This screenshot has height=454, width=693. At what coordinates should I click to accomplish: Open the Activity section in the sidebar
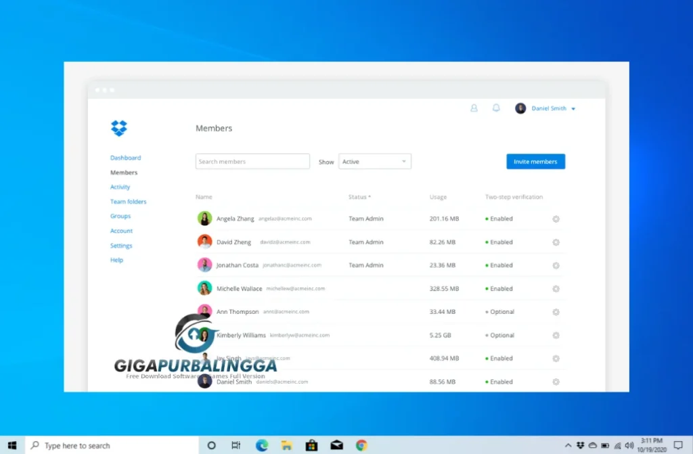coord(120,187)
